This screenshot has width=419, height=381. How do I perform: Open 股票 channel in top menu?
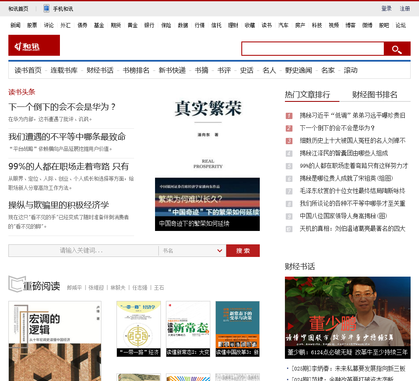(32, 25)
